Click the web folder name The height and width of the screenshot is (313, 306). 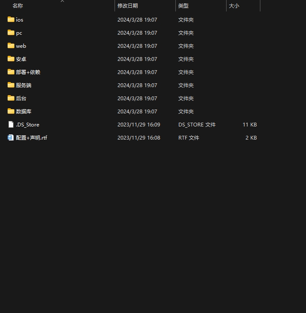tap(21, 46)
